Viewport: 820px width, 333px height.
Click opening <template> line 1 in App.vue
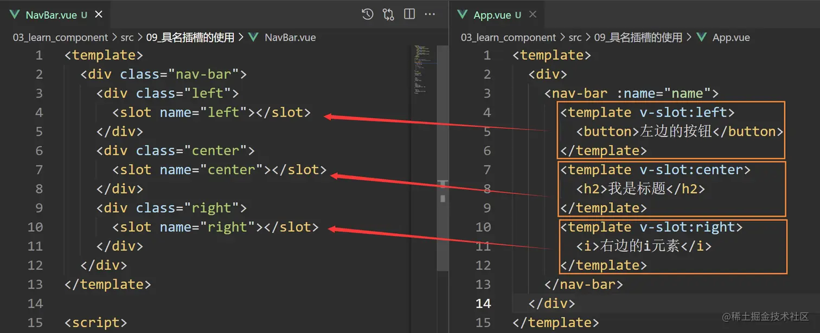[552, 55]
